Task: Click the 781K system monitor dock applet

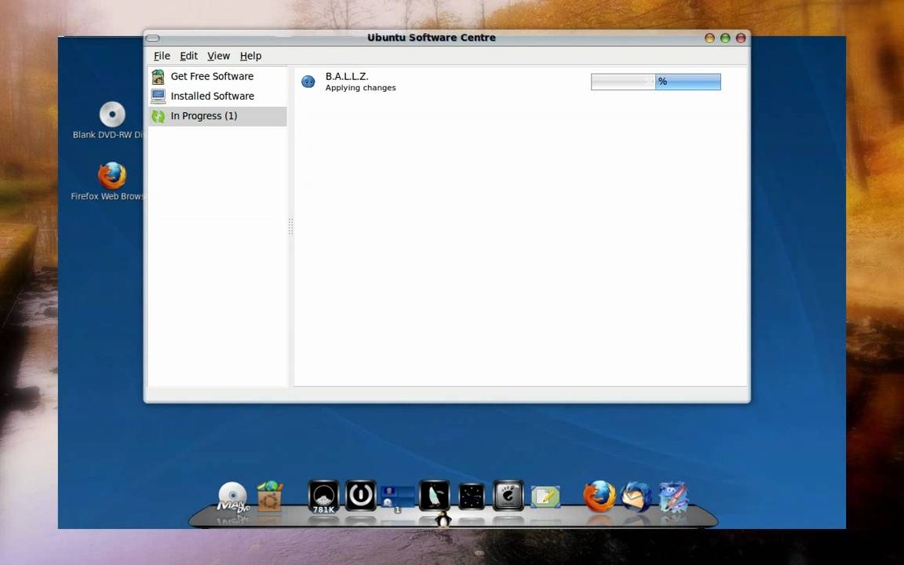Action: [x=323, y=497]
